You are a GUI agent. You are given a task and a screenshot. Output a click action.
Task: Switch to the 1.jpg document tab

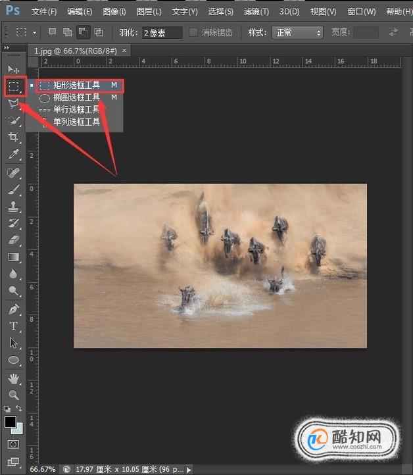(76, 51)
